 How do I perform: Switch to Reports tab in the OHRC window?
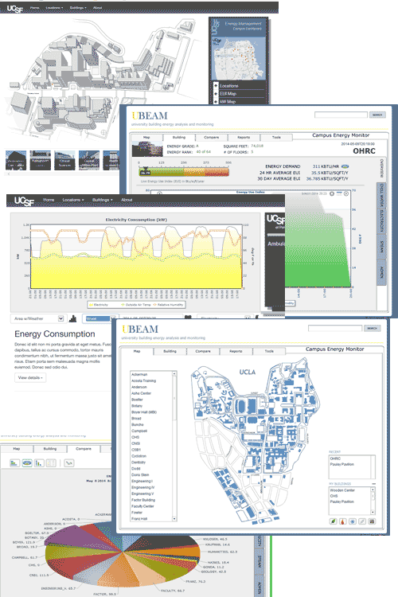point(244,138)
